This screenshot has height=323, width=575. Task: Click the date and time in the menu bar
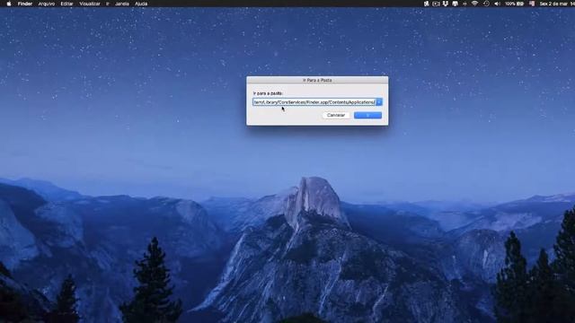pos(556,4)
